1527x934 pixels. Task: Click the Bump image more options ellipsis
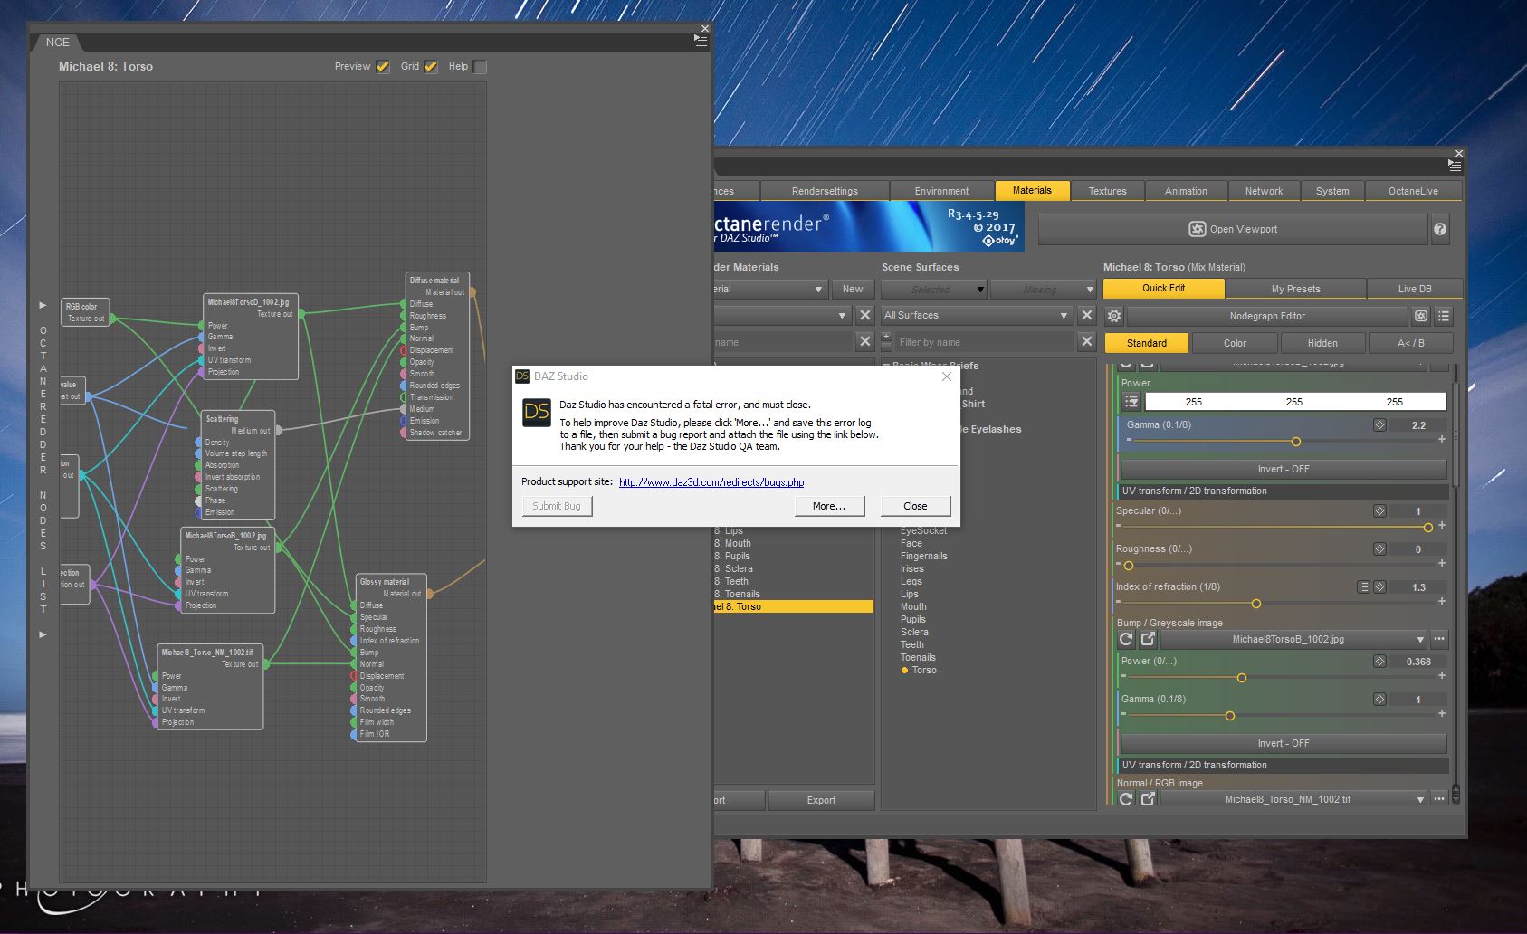[1439, 639]
